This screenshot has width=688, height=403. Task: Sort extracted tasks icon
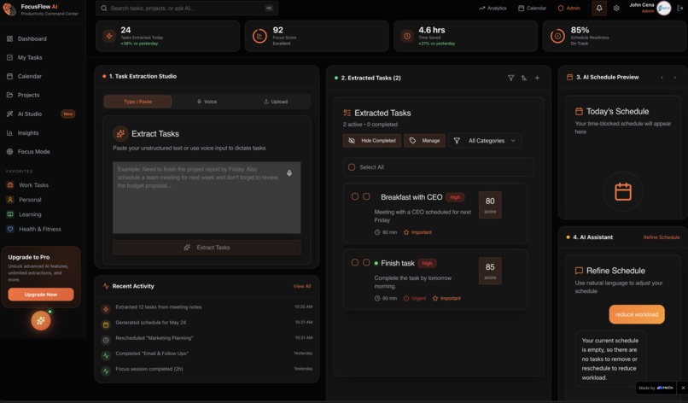tap(524, 78)
